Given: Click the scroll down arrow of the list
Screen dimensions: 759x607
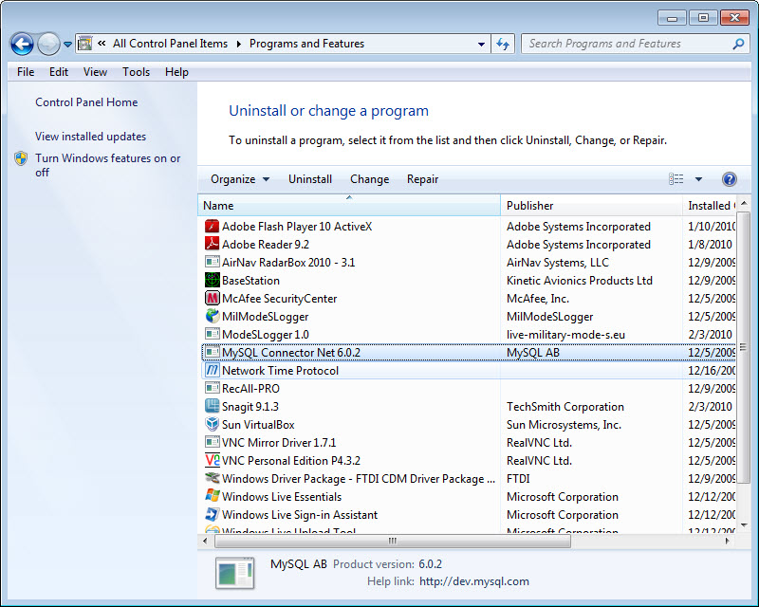Looking at the screenshot, I should pyautogui.click(x=744, y=525).
